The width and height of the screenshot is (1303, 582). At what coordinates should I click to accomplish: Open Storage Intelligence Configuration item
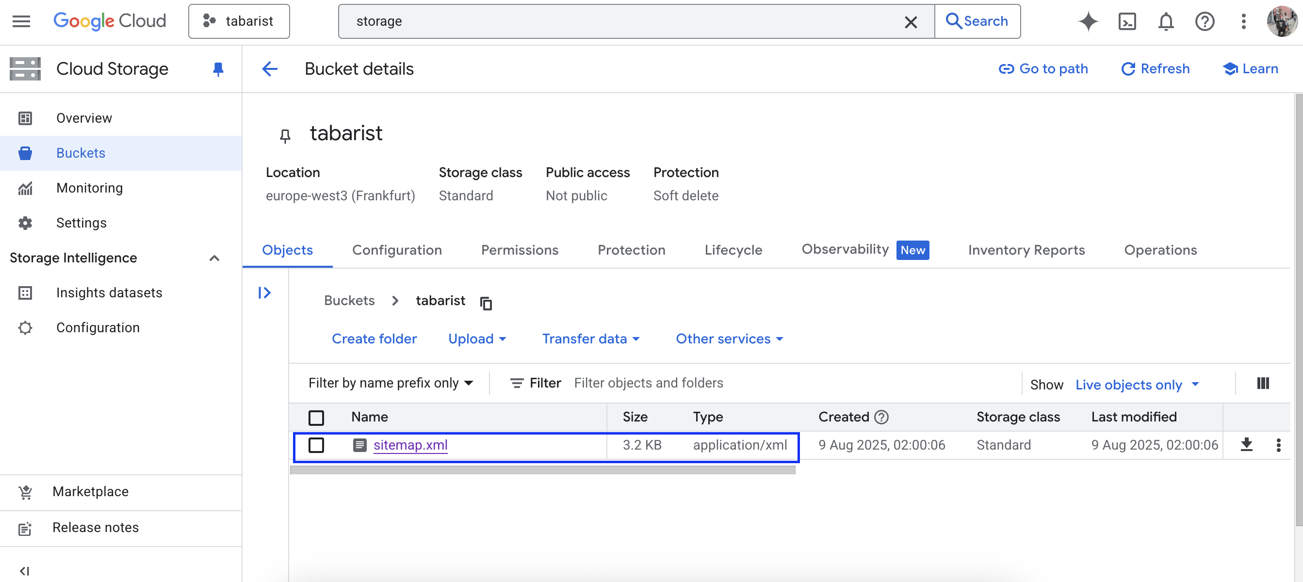pyautogui.click(x=121, y=328)
